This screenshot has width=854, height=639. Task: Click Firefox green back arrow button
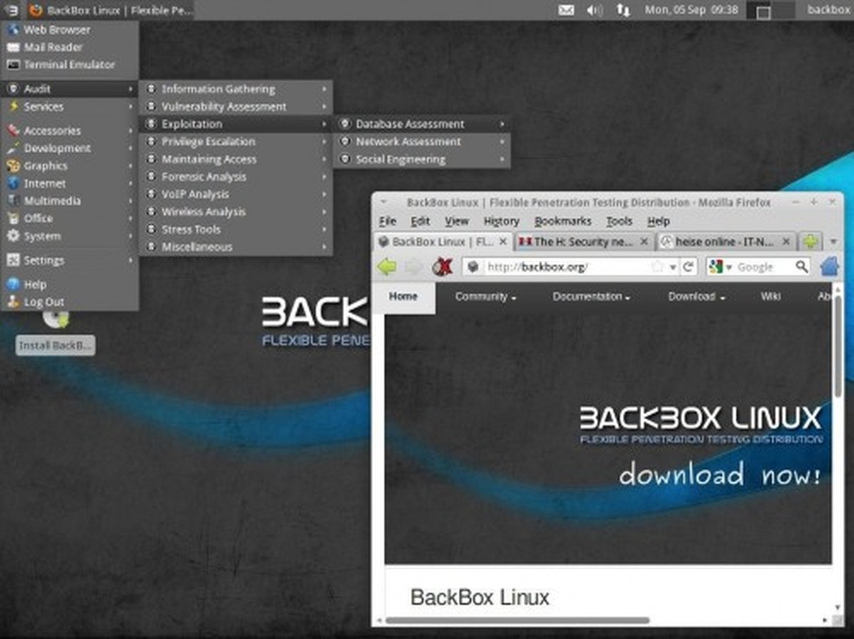(386, 267)
